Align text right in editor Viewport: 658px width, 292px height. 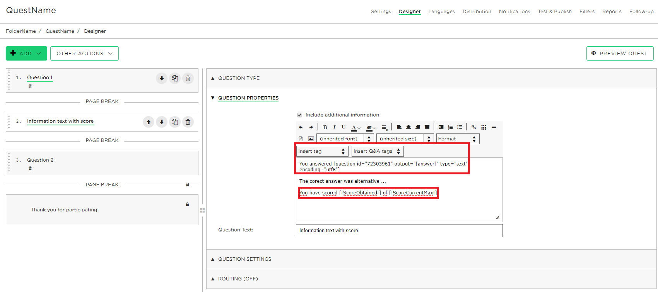coord(418,127)
